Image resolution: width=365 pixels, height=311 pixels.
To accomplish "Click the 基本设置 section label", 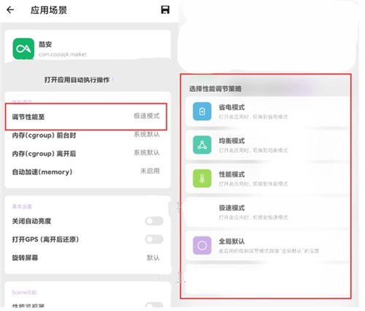I will click(x=22, y=207).
